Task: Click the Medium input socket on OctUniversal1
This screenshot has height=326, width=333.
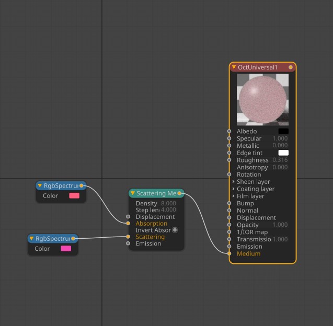Action: [229, 253]
